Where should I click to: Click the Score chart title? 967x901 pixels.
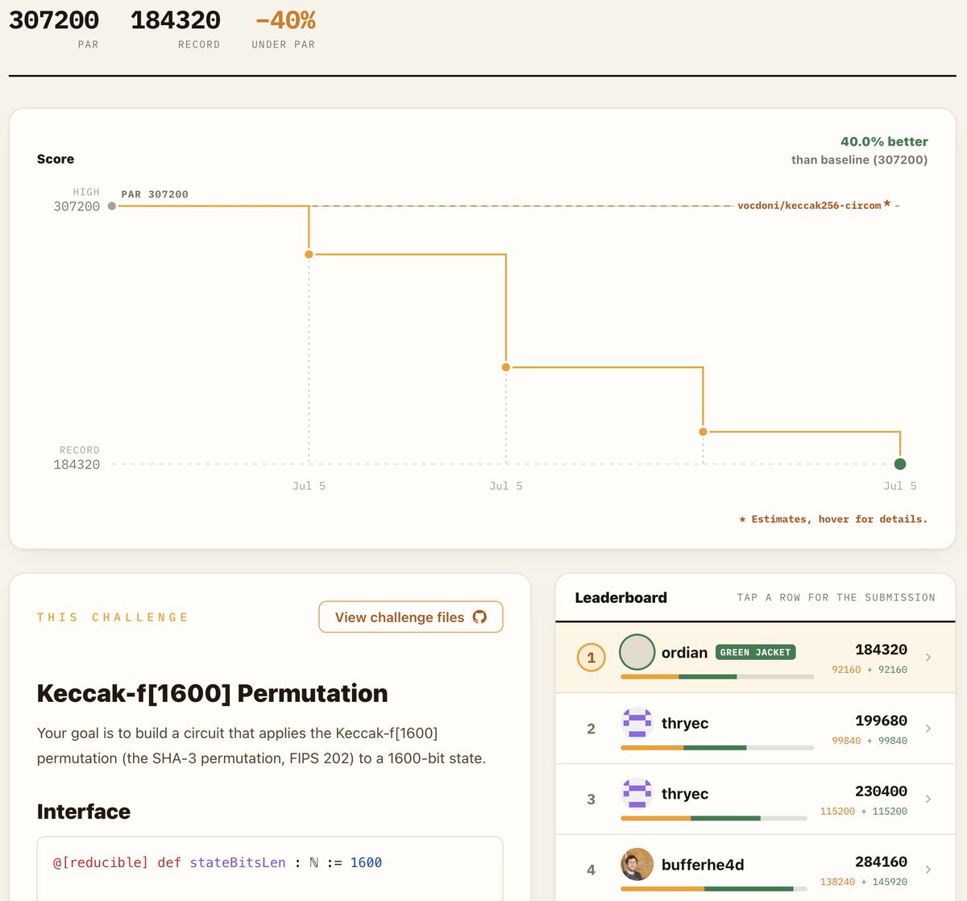click(56, 160)
